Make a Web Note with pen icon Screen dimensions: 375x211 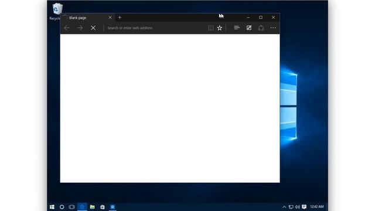click(x=249, y=28)
